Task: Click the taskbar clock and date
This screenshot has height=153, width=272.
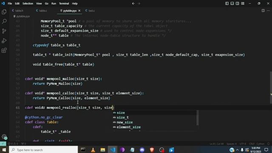Action: tap(256, 150)
